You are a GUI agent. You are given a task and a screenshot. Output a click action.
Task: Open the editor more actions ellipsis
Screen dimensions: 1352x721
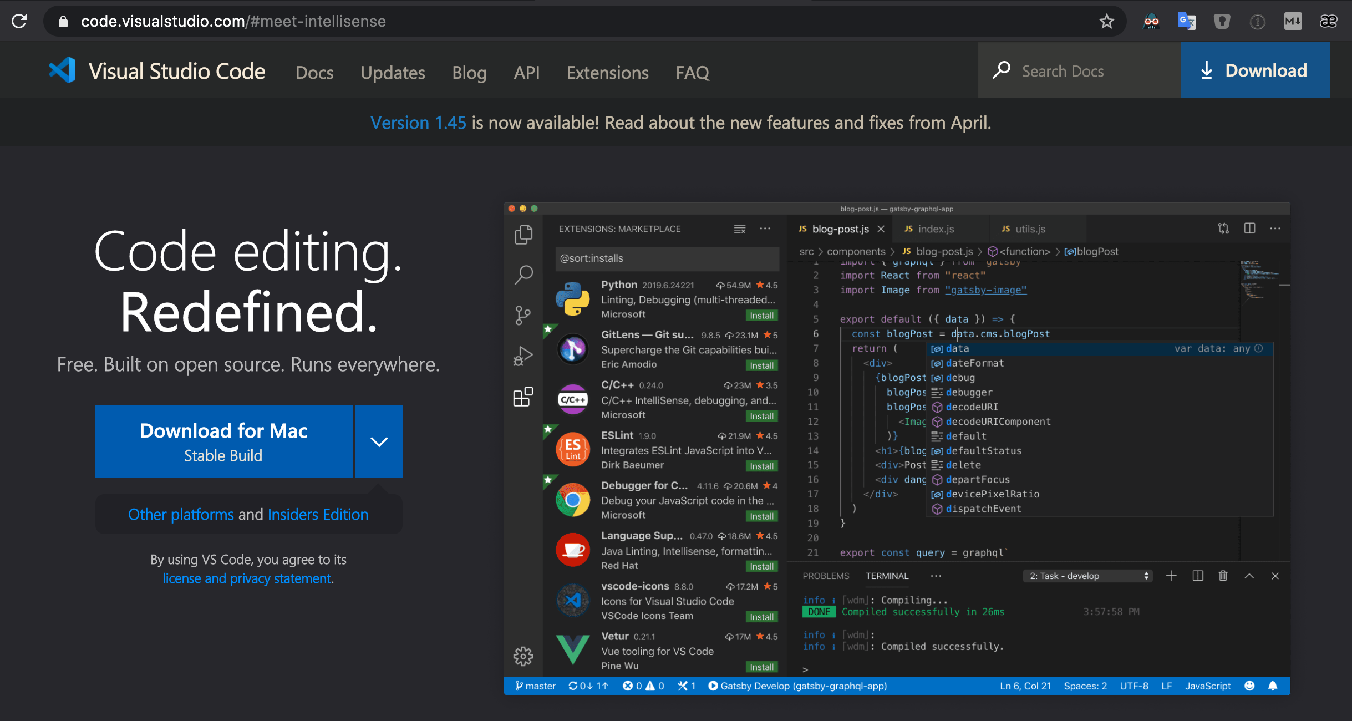pyautogui.click(x=1275, y=229)
